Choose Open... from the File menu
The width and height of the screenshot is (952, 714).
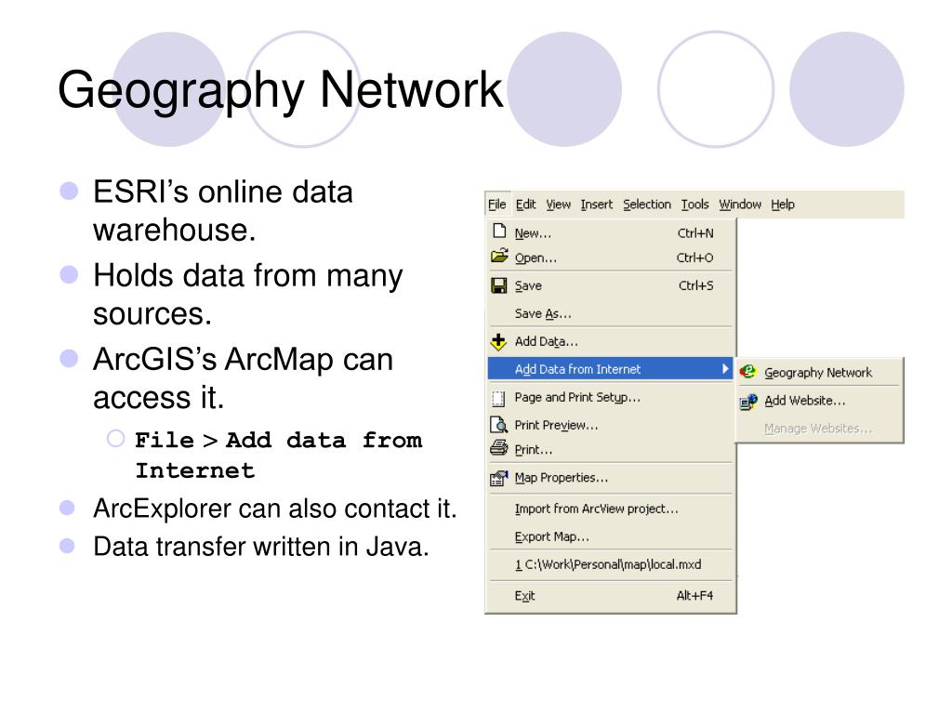click(610, 258)
